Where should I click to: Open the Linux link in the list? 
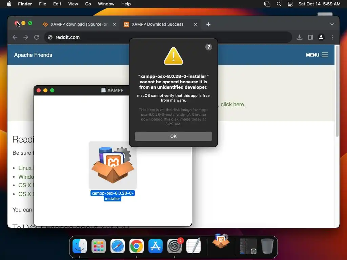pos(25,168)
